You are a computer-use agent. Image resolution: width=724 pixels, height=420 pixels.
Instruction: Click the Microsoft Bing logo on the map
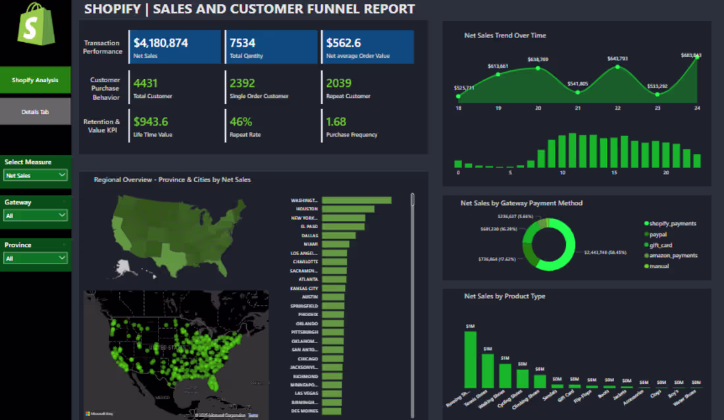pyautogui.click(x=97, y=413)
